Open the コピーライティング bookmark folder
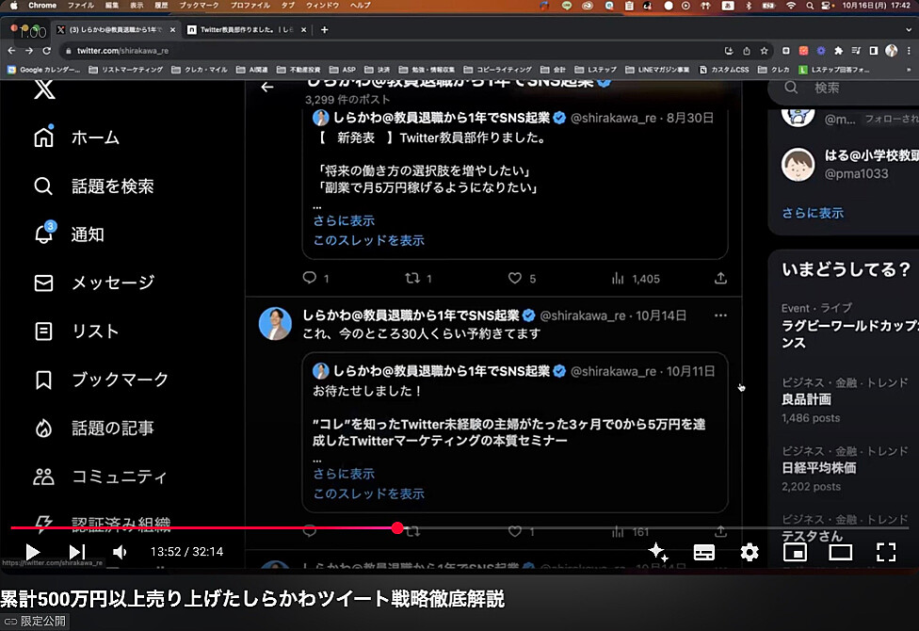The image size is (919, 631). coord(497,70)
